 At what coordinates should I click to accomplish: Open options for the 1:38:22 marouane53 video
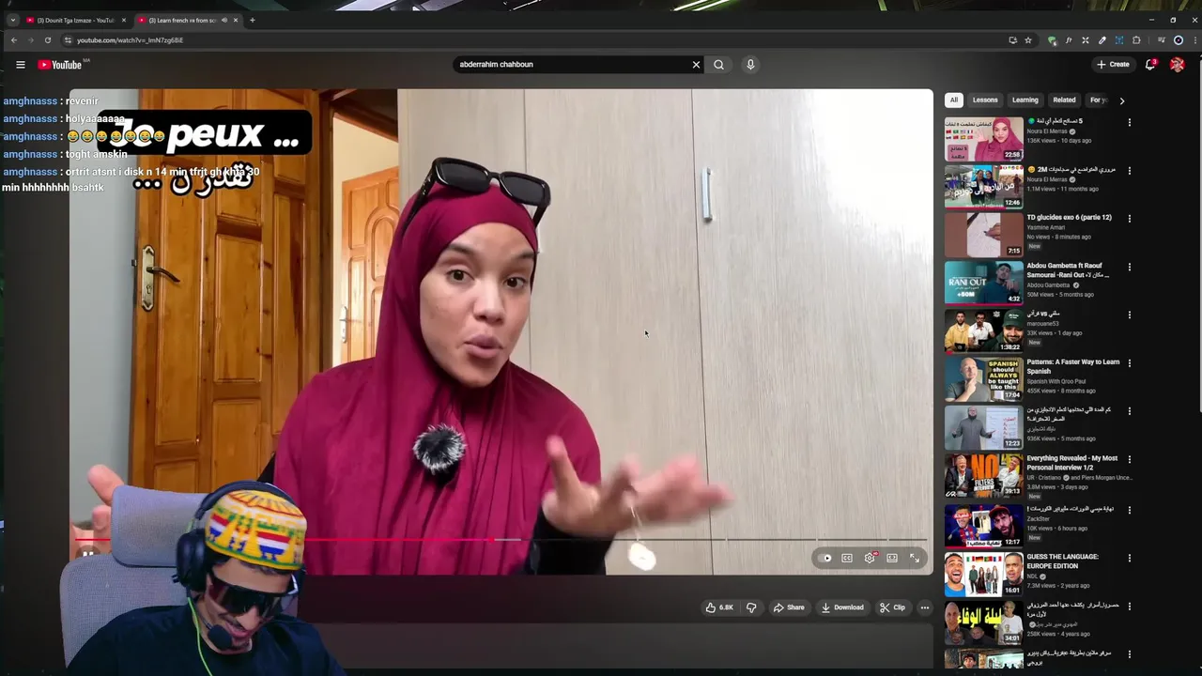[x=1130, y=315]
